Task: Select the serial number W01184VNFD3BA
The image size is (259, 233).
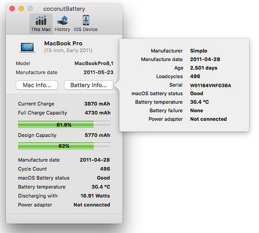Action: click(x=210, y=85)
